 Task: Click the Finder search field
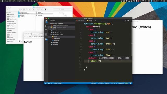62,9
